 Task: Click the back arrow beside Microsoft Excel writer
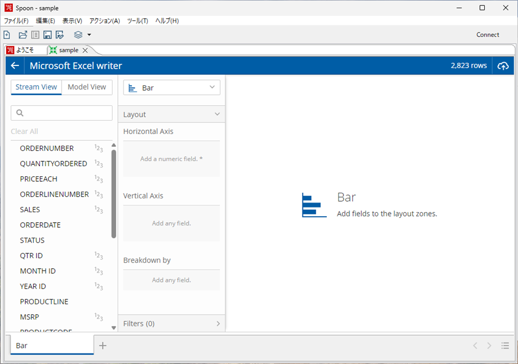click(x=15, y=65)
